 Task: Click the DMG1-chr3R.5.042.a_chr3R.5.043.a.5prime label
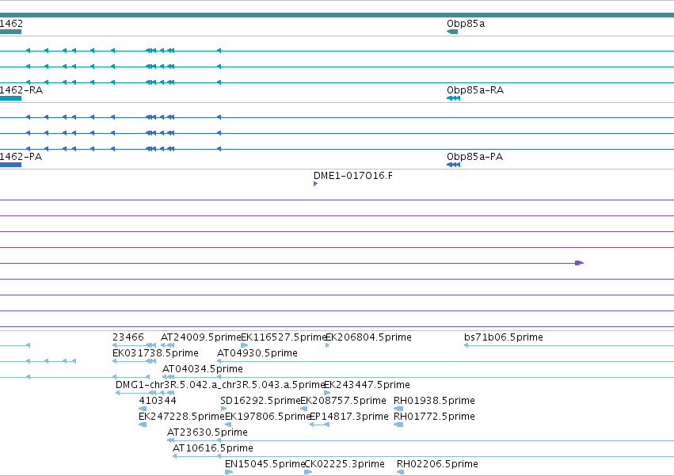coord(220,385)
